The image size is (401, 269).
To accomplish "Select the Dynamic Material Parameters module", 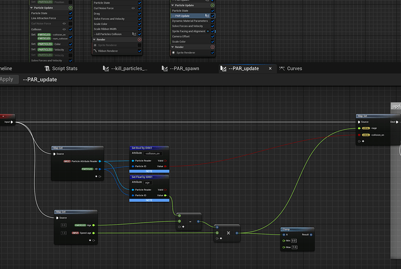I will coord(190,21).
